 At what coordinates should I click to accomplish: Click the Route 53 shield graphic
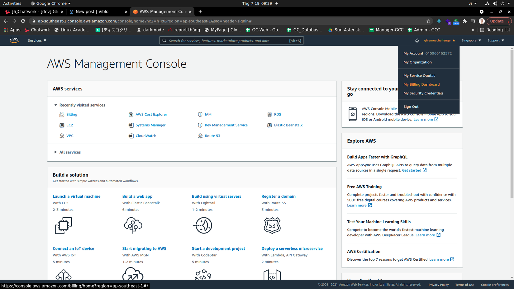[272, 225]
